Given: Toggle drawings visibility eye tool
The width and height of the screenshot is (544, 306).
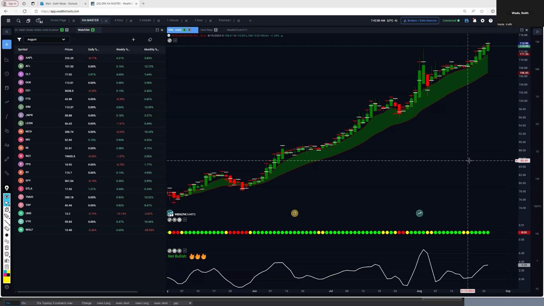Looking at the screenshot, I should click(7, 197).
